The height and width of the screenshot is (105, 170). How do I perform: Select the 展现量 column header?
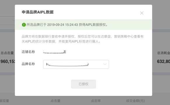click(x=4, y=101)
